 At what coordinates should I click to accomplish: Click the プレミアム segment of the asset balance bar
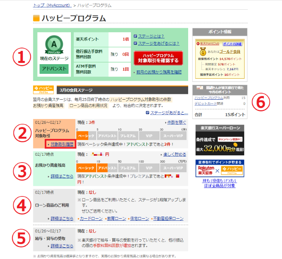click(128, 168)
